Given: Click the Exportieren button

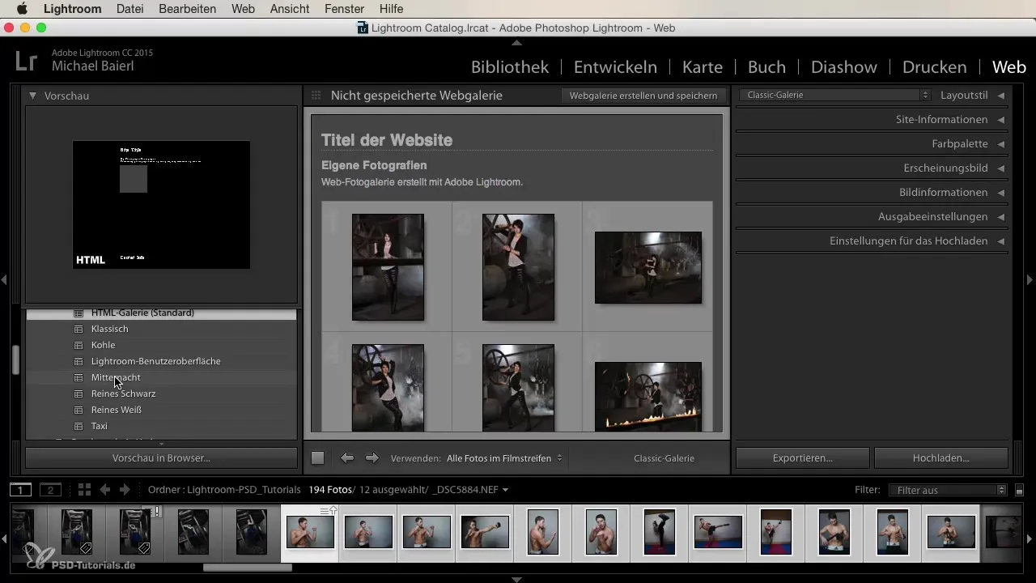Looking at the screenshot, I should click(x=803, y=457).
